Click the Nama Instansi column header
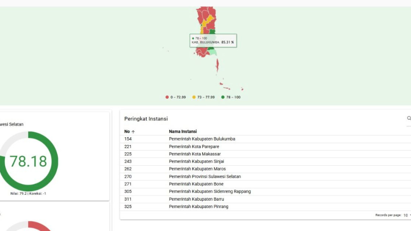Screen dimensions: 411x231 tap(183, 132)
